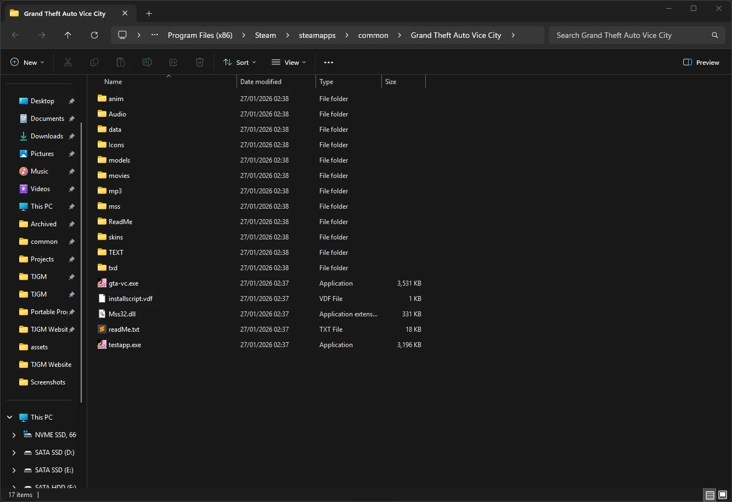Open the View dropdown

click(x=288, y=62)
